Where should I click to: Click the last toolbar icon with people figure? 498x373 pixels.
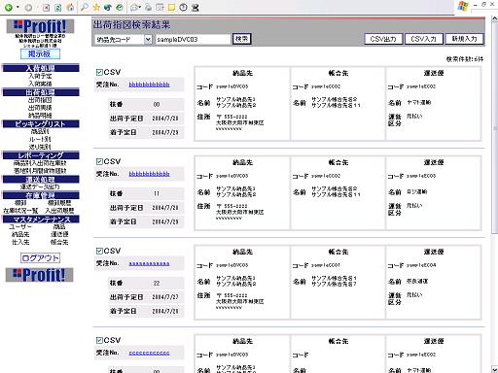tap(196, 8)
